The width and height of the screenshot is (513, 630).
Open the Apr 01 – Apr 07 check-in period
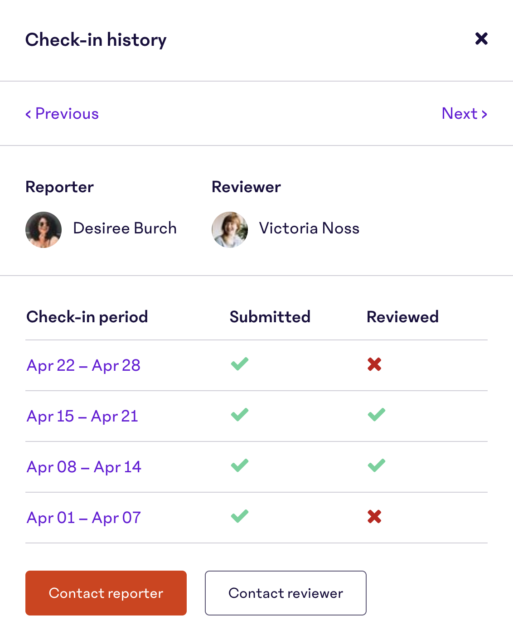tap(83, 518)
